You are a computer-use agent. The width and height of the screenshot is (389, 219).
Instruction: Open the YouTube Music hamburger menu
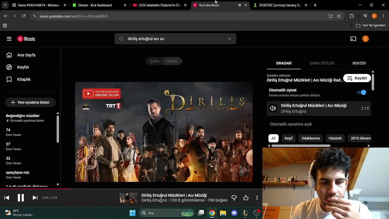tap(9, 39)
